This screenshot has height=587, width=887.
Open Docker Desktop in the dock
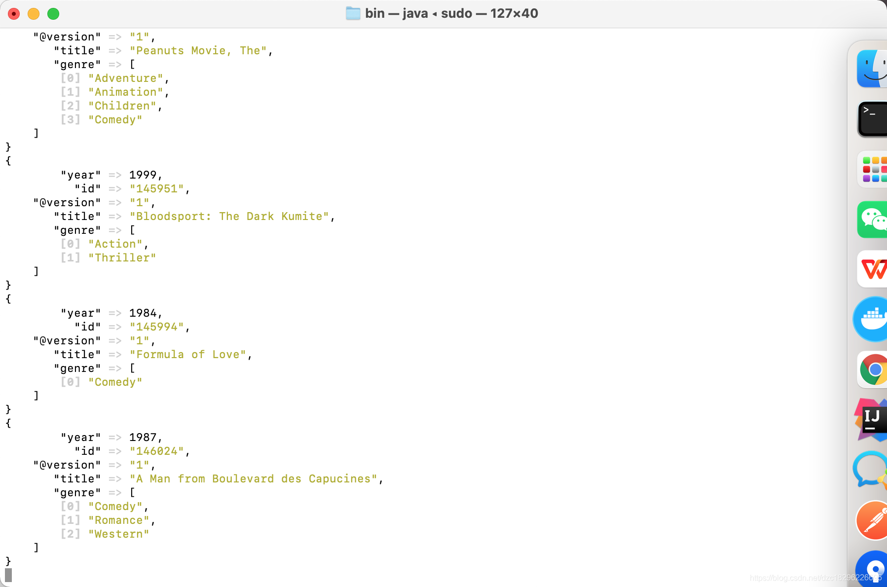click(x=870, y=319)
